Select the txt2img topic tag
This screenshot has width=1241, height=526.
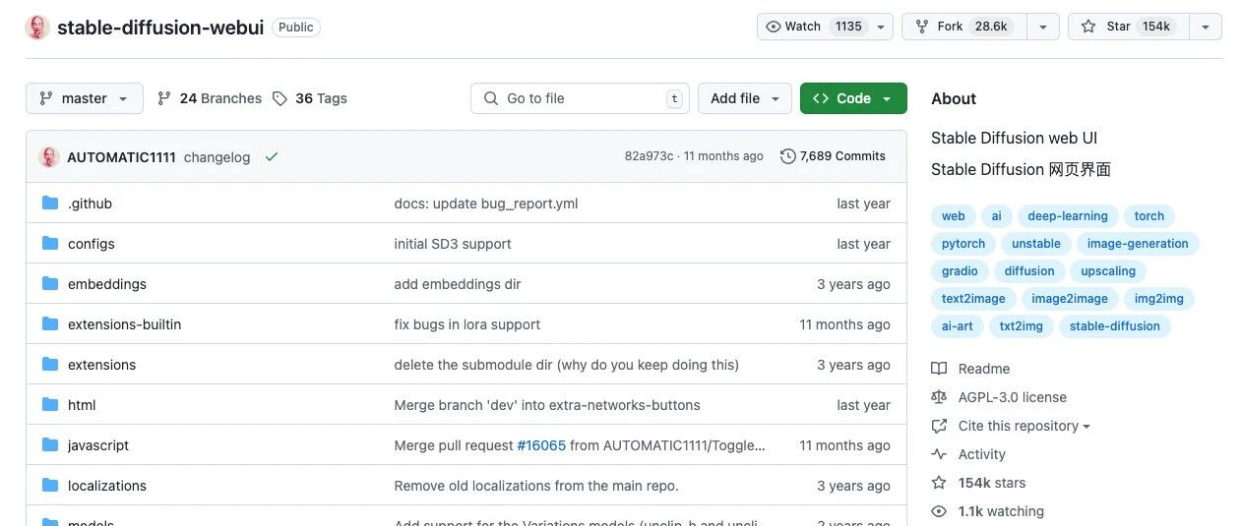(x=1022, y=326)
